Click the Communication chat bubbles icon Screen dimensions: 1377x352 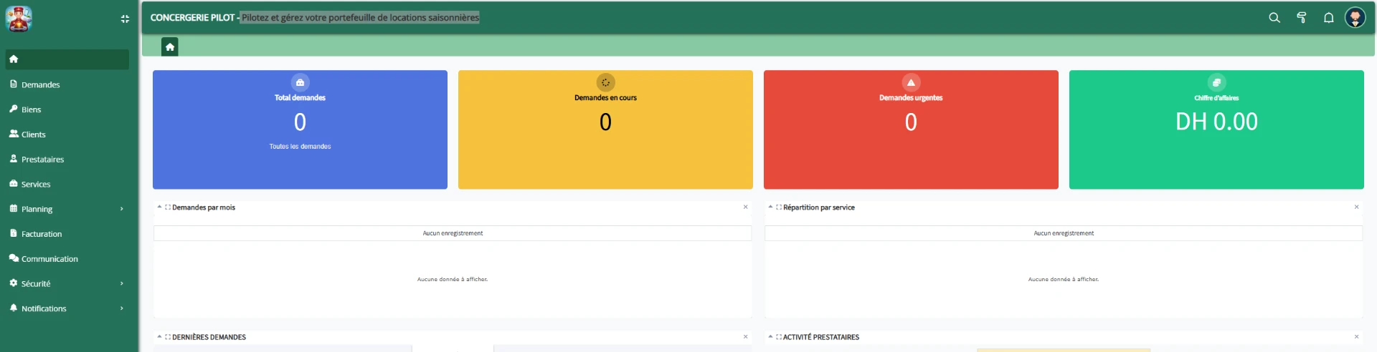(x=14, y=258)
